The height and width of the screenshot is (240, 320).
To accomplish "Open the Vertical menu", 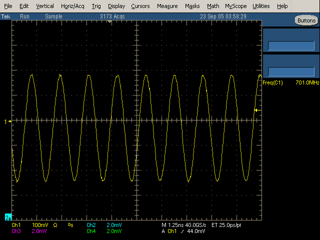I will [x=45, y=6].
